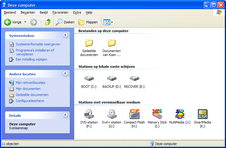Click the Systeeminformatie weergeven link
This screenshot has height=148, width=226.
coord(38,44)
